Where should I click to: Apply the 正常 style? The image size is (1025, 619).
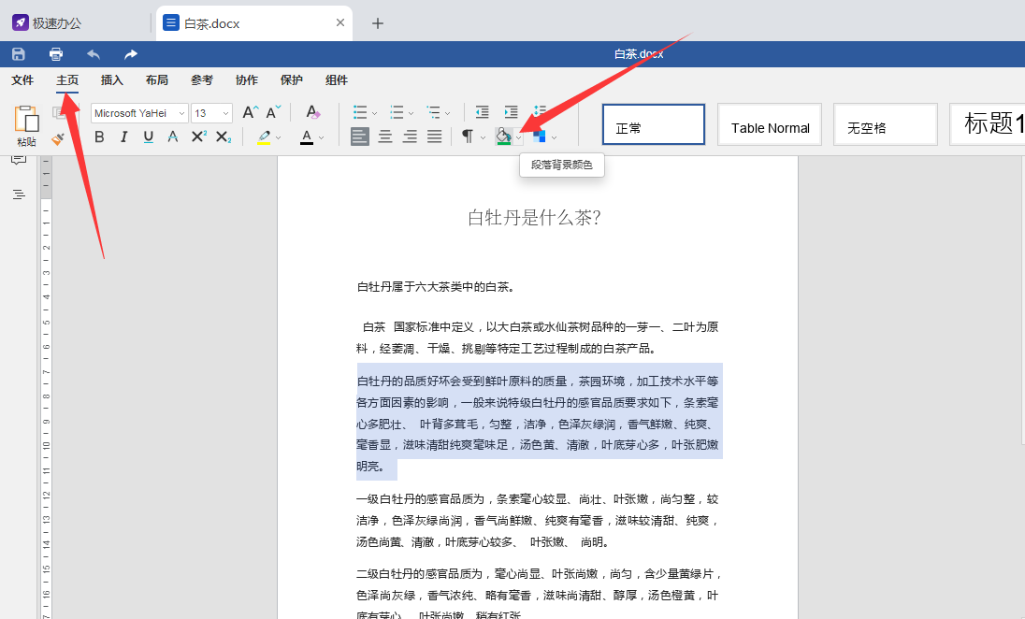(653, 123)
